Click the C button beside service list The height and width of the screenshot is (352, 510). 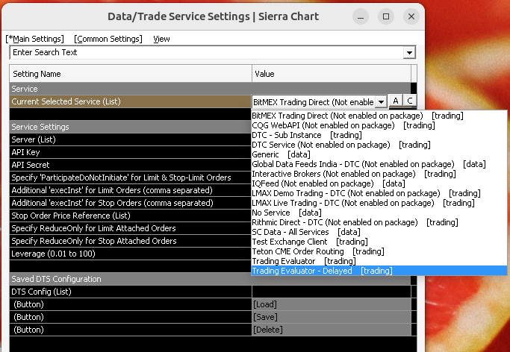click(x=410, y=101)
